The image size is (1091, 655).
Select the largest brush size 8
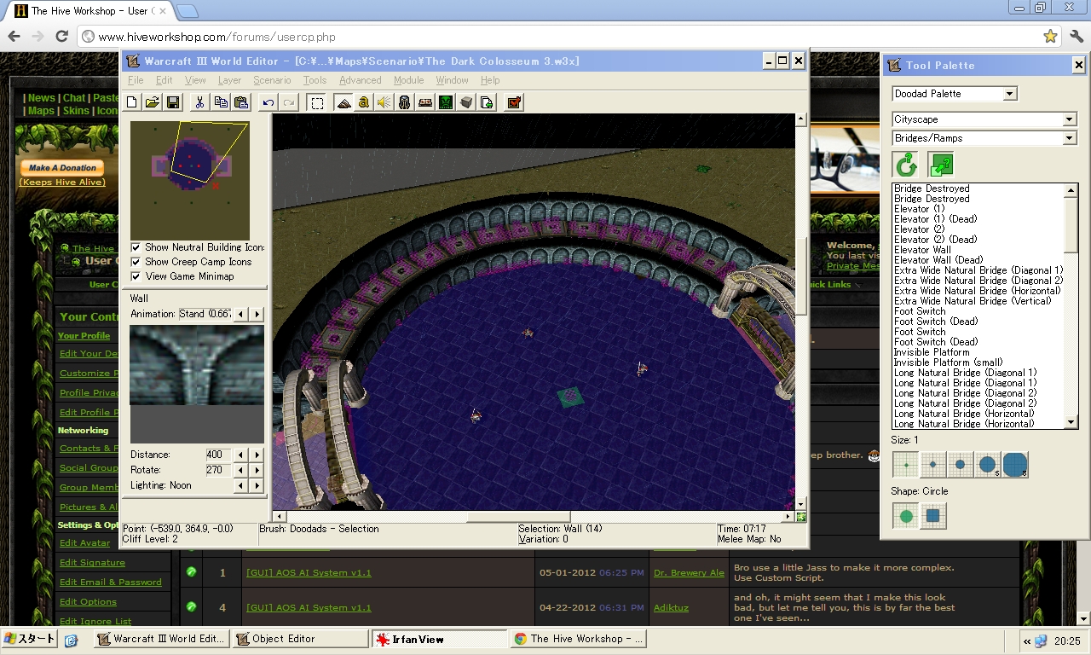click(x=1015, y=465)
